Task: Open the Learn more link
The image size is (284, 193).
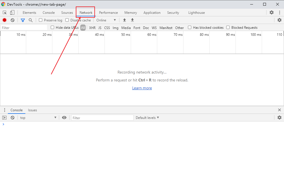Action: (x=142, y=88)
